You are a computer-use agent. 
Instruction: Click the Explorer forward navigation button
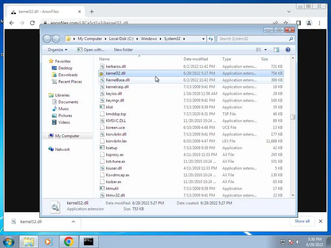point(56,39)
